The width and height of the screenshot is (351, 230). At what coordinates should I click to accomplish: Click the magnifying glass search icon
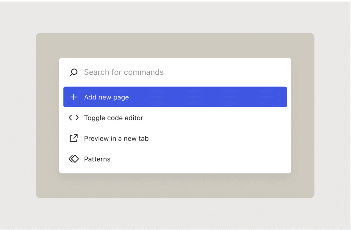pos(73,72)
